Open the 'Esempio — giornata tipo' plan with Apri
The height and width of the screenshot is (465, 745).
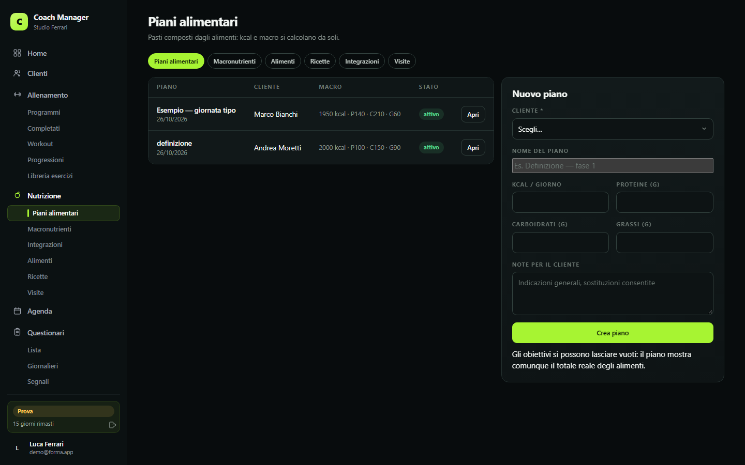point(473,114)
